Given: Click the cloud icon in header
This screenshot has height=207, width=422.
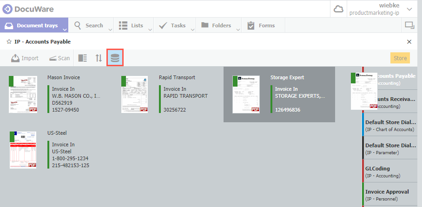Looking at the screenshot, I should 338,9.
